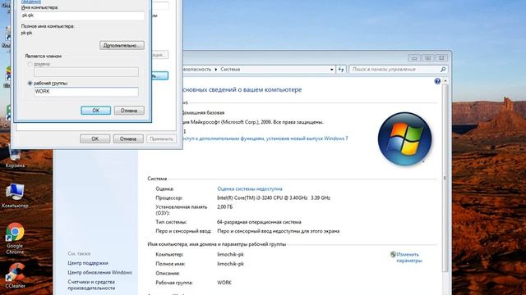Image resolution: width=526 pixels, height=295 pixels.
Task: Open Центр поддержки link
Action: click(88, 263)
